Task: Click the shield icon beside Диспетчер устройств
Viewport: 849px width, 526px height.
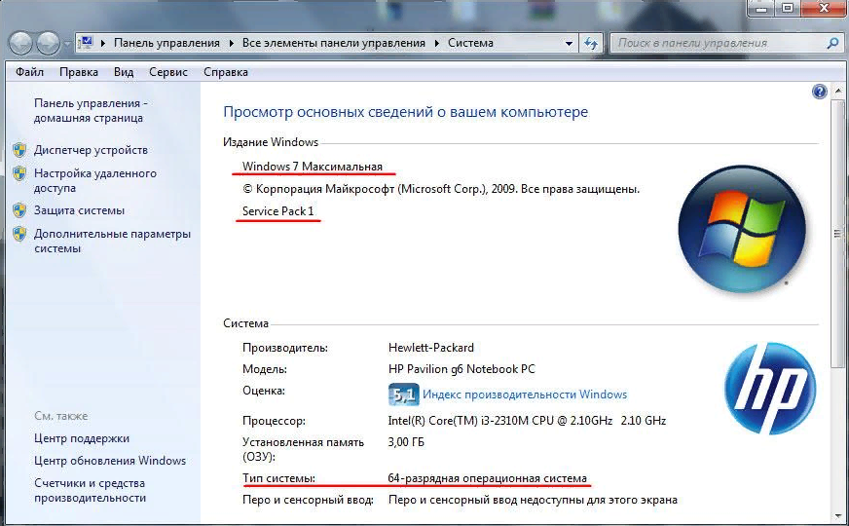Action: pos(19,150)
